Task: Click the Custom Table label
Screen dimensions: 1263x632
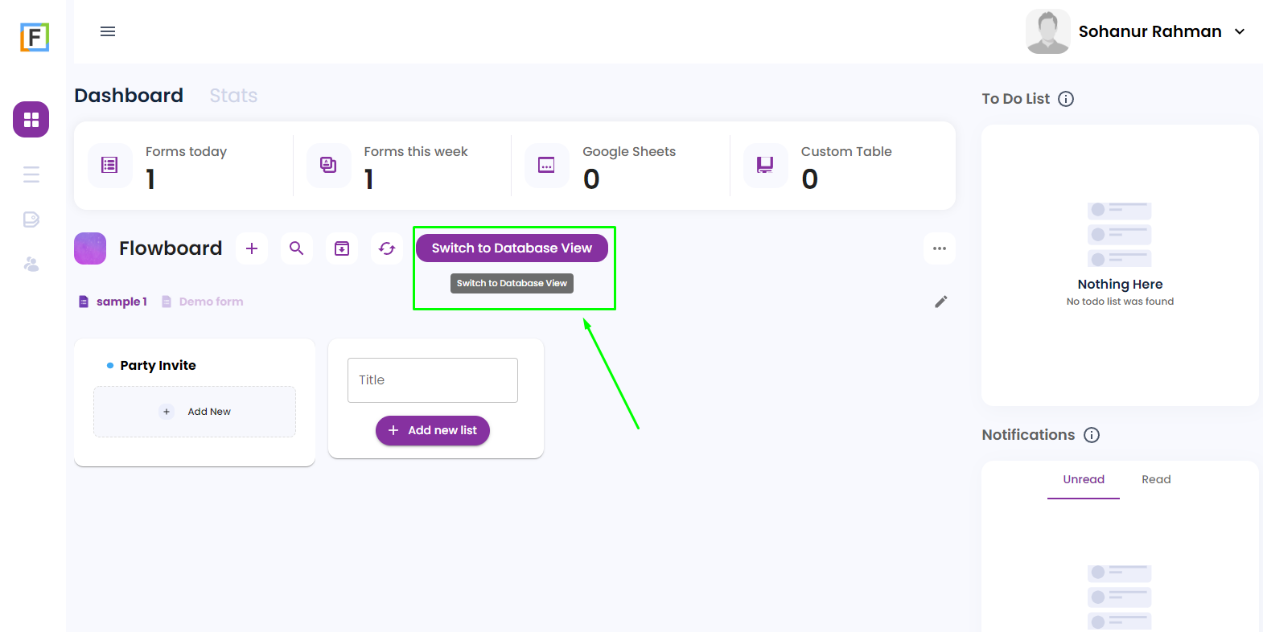Action: pyautogui.click(x=846, y=152)
